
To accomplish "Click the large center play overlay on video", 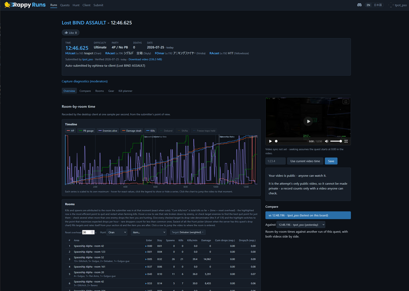I will click(x=308, y=121).
